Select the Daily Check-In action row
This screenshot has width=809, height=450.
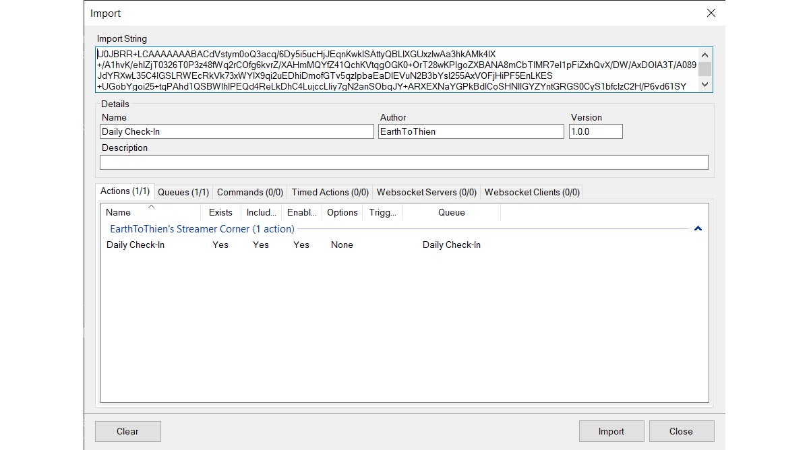pos(136,245)
